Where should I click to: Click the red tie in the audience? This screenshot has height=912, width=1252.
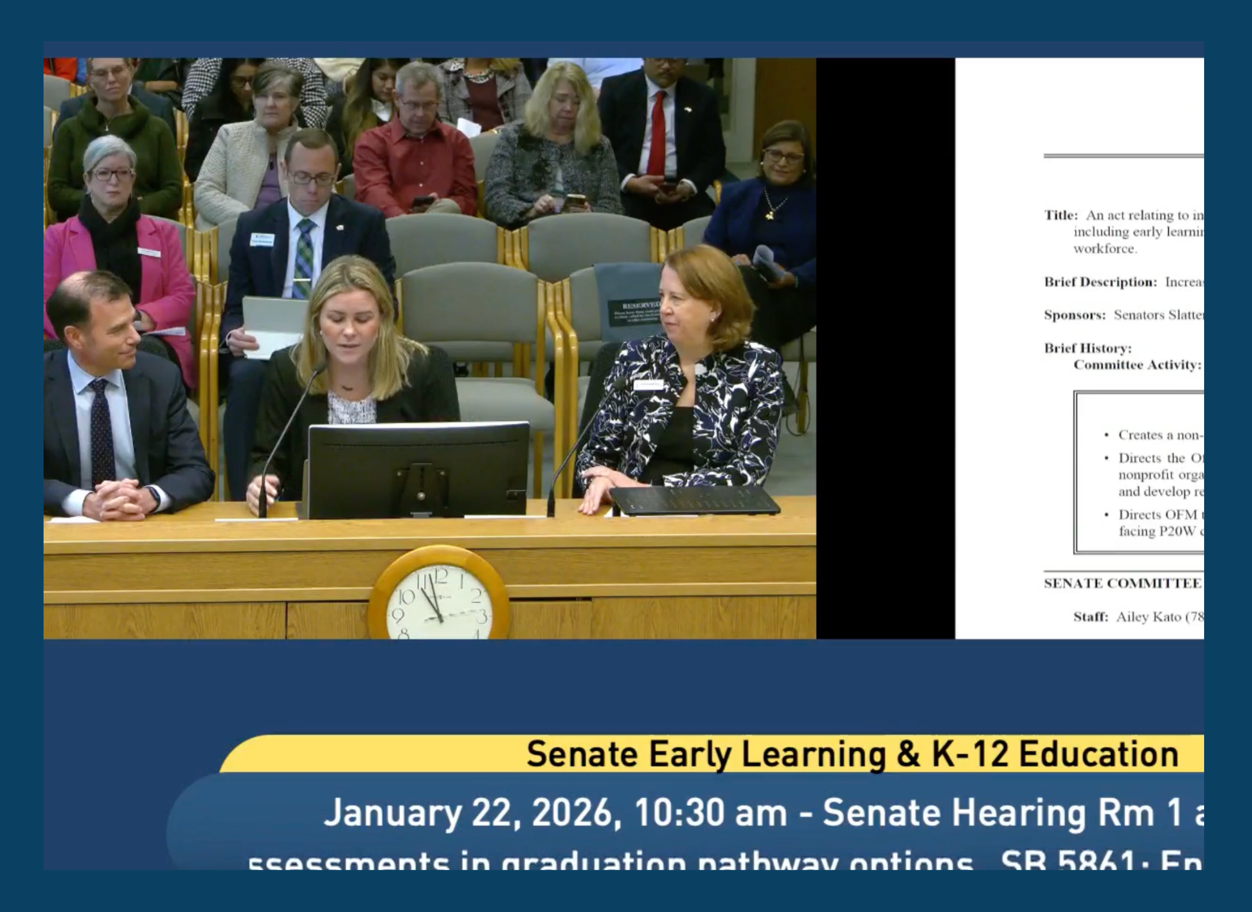coord(656,134)
